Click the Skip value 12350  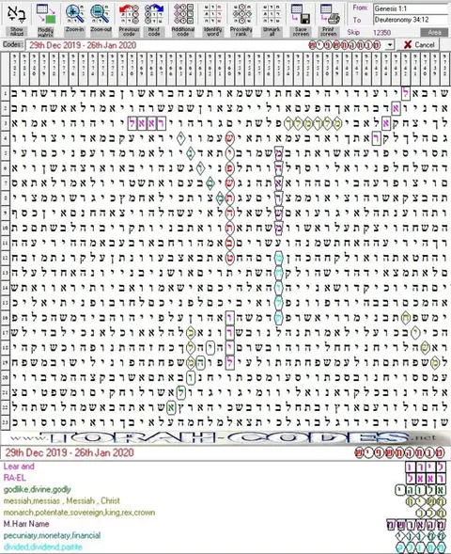381,33
